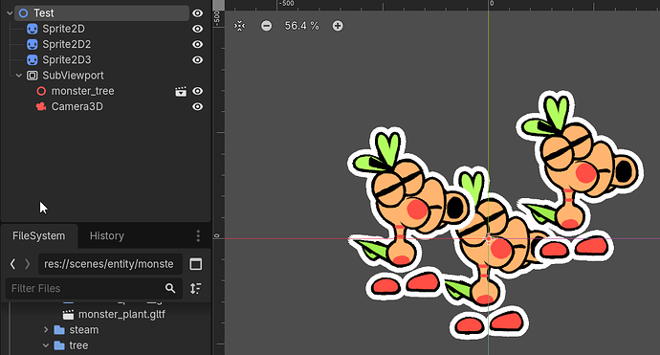Screen dimensions: 660x355
Task: Toggle visibility of monster_tree
Action: coord(197,91)
